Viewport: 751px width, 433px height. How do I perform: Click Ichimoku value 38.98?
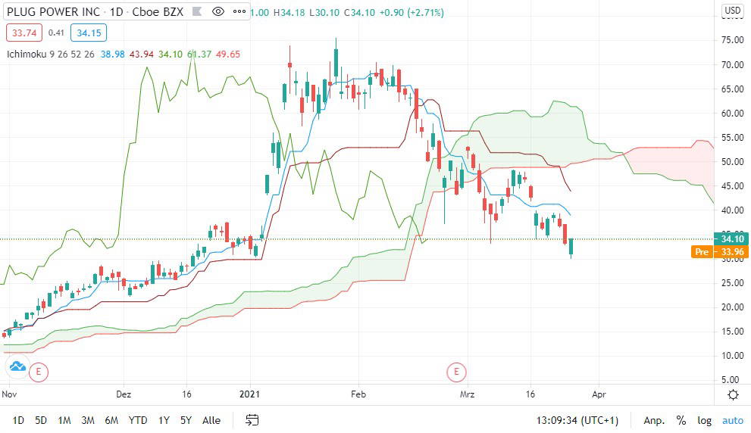[113, 54]
